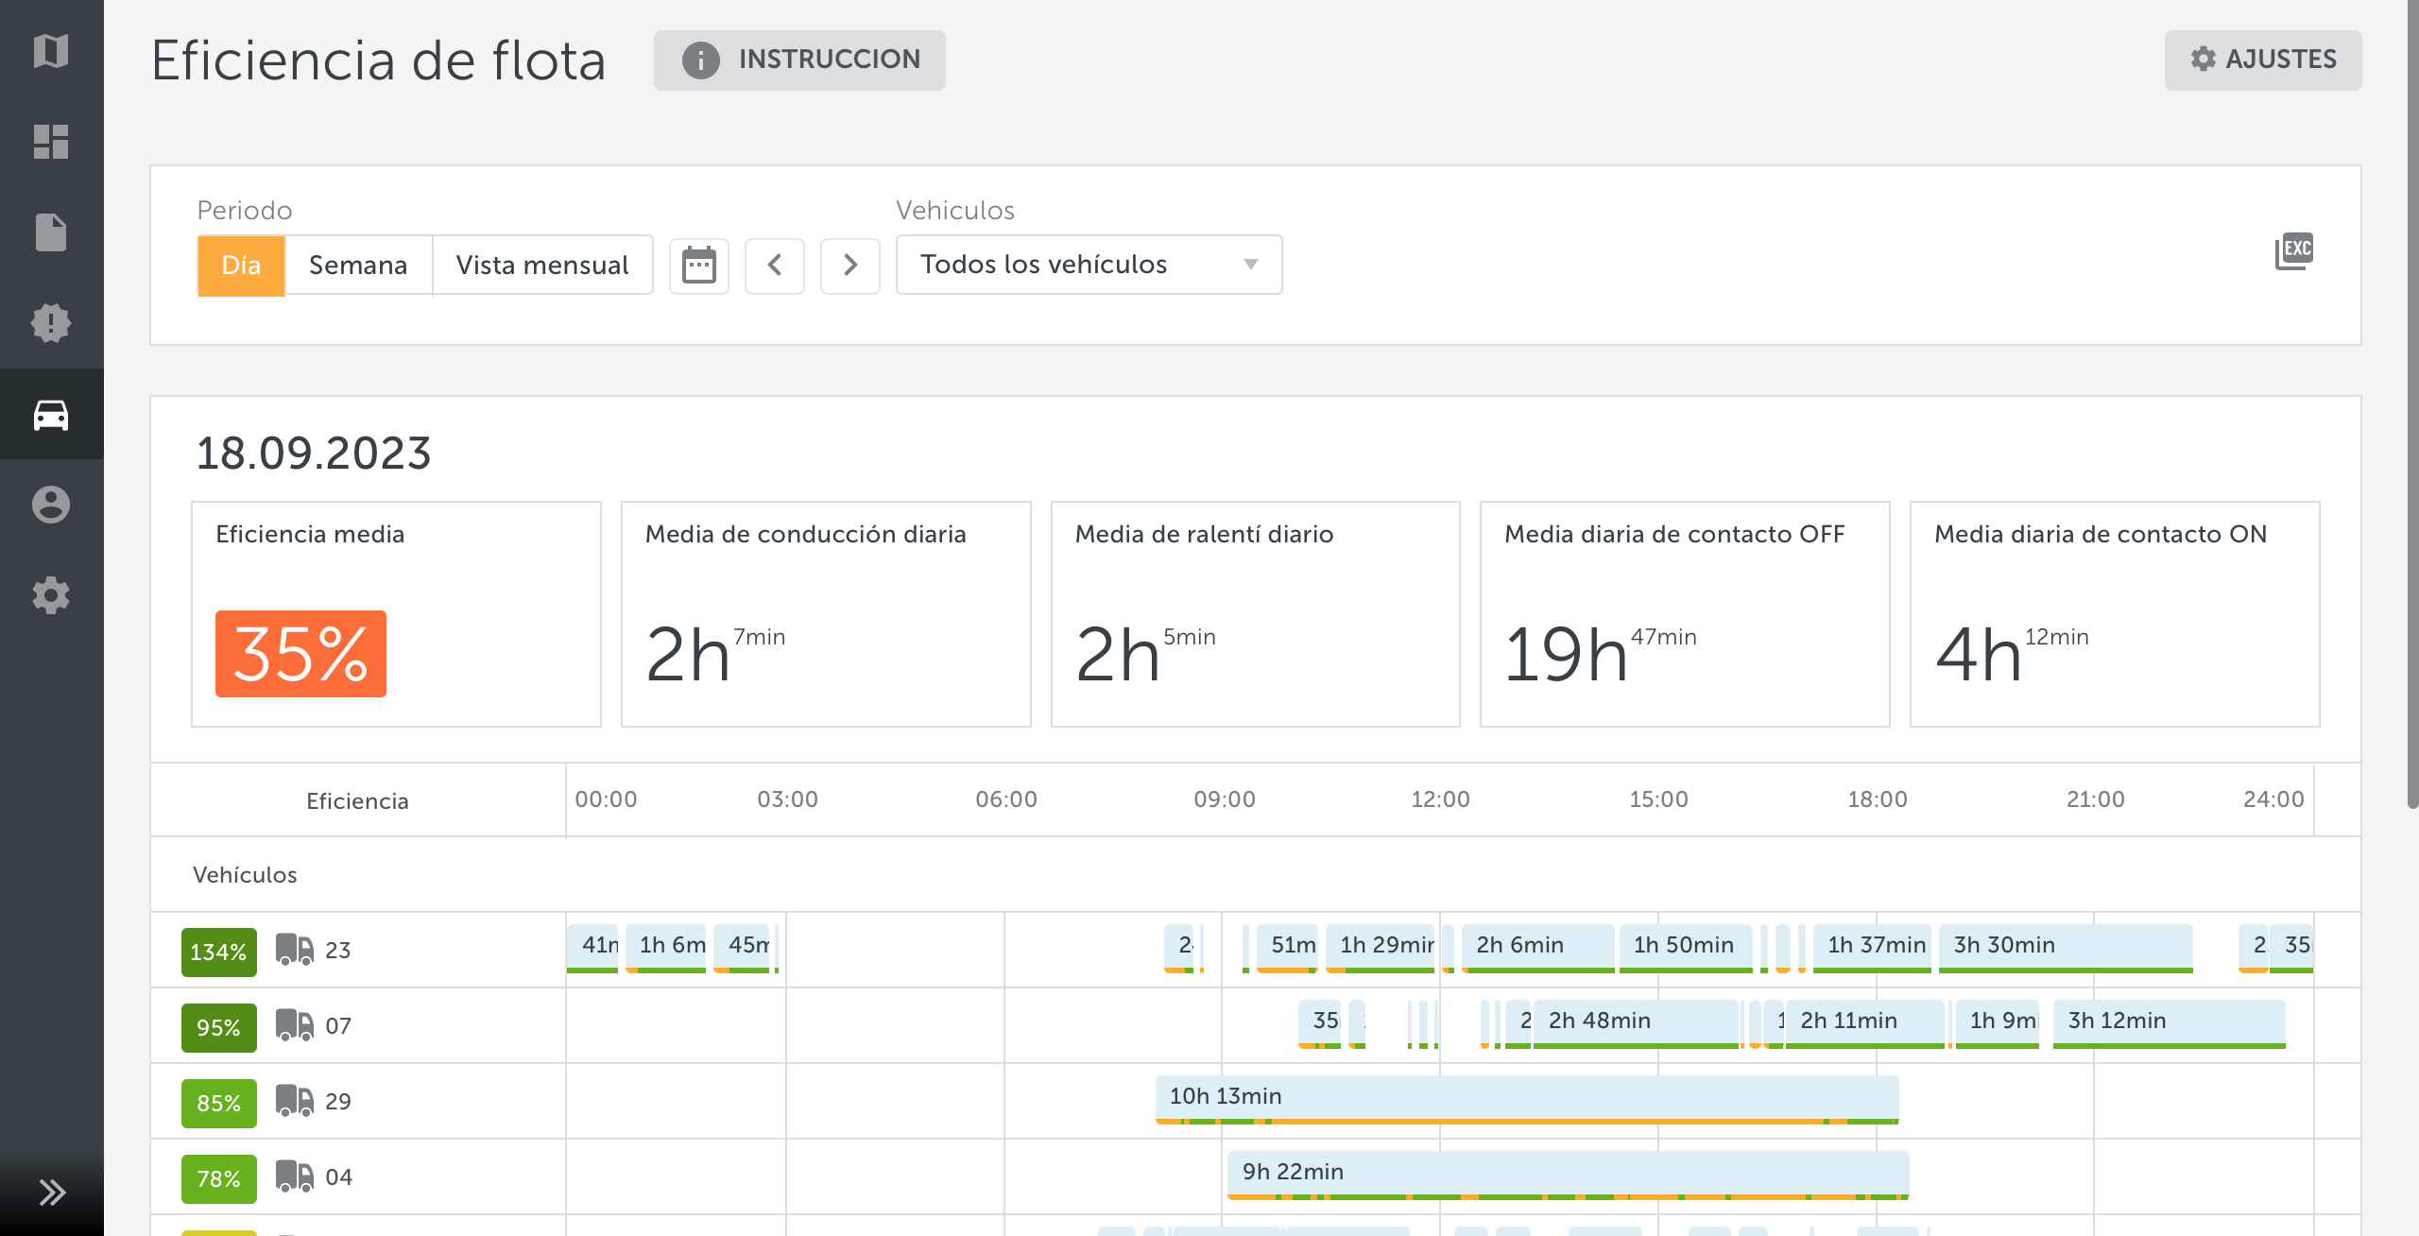Select the 1h 50min segment of vehicle 23

(1686, 948)
